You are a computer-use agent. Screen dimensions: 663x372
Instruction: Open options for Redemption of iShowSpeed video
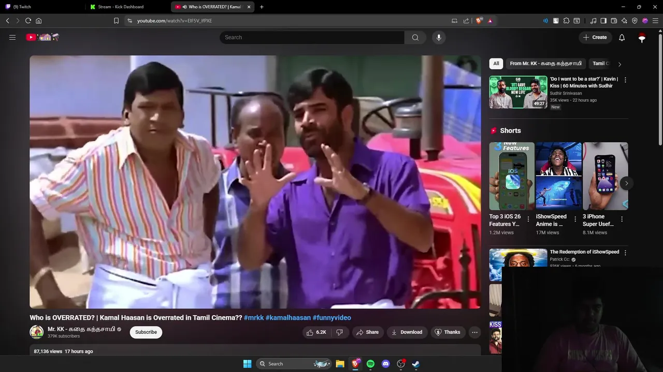625,253
